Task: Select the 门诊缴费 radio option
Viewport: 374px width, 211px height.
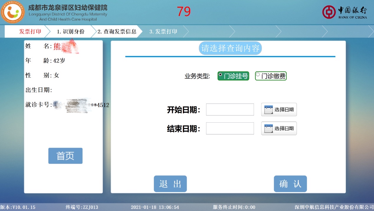Action: [x=271, y=76]
